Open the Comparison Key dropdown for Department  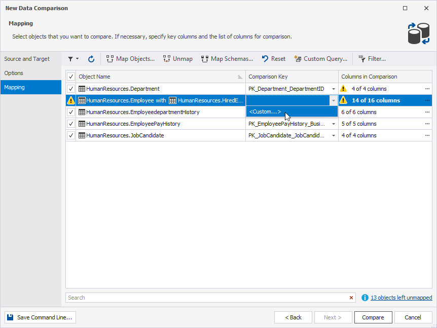tap(334, 88)
